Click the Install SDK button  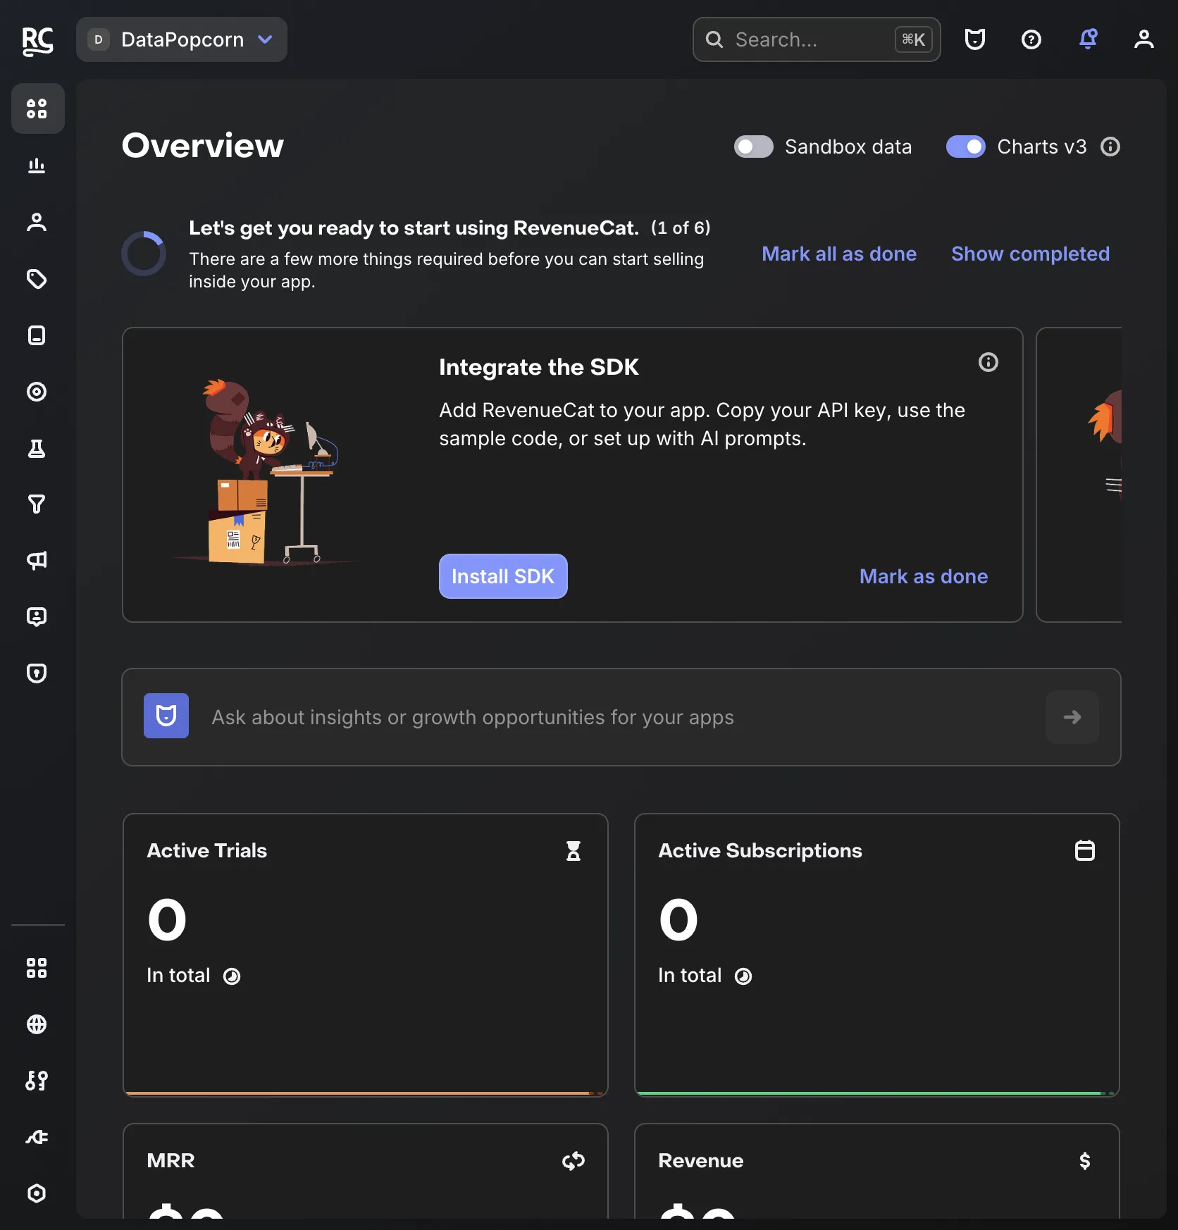pyautogui.click(x=503, y=576)
